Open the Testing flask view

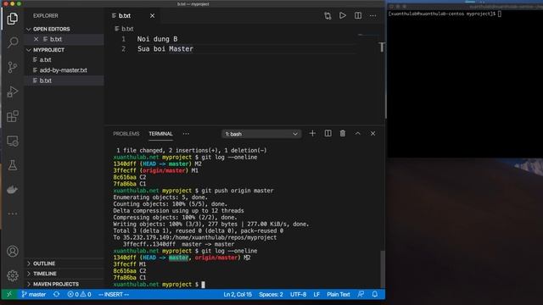coord(13,165)
